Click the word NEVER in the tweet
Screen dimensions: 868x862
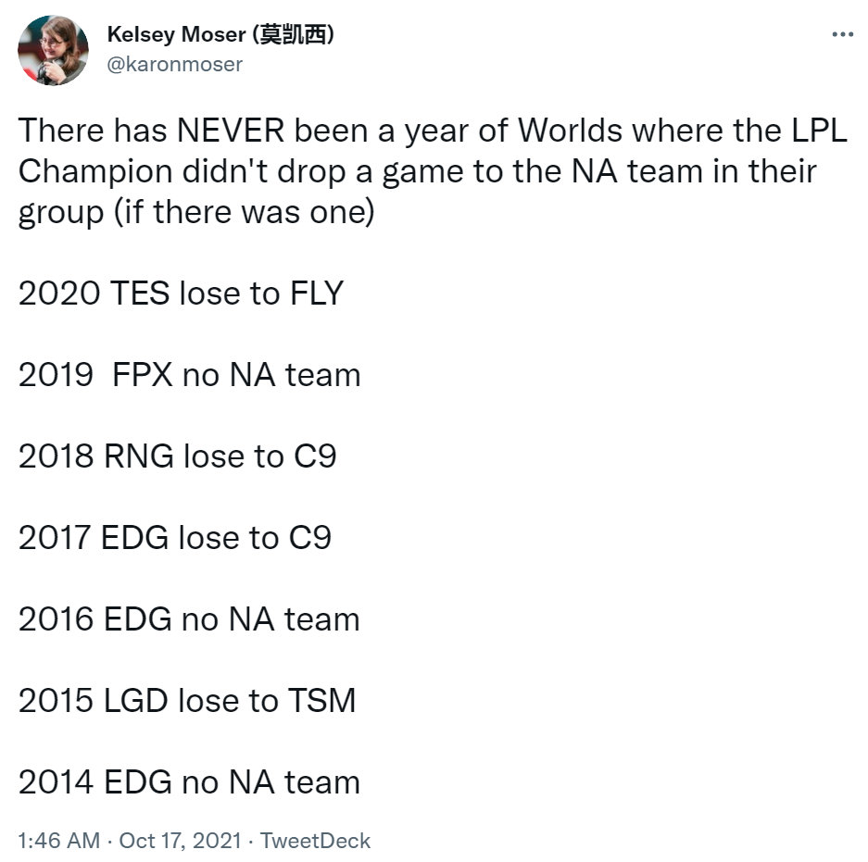(231, 131)
